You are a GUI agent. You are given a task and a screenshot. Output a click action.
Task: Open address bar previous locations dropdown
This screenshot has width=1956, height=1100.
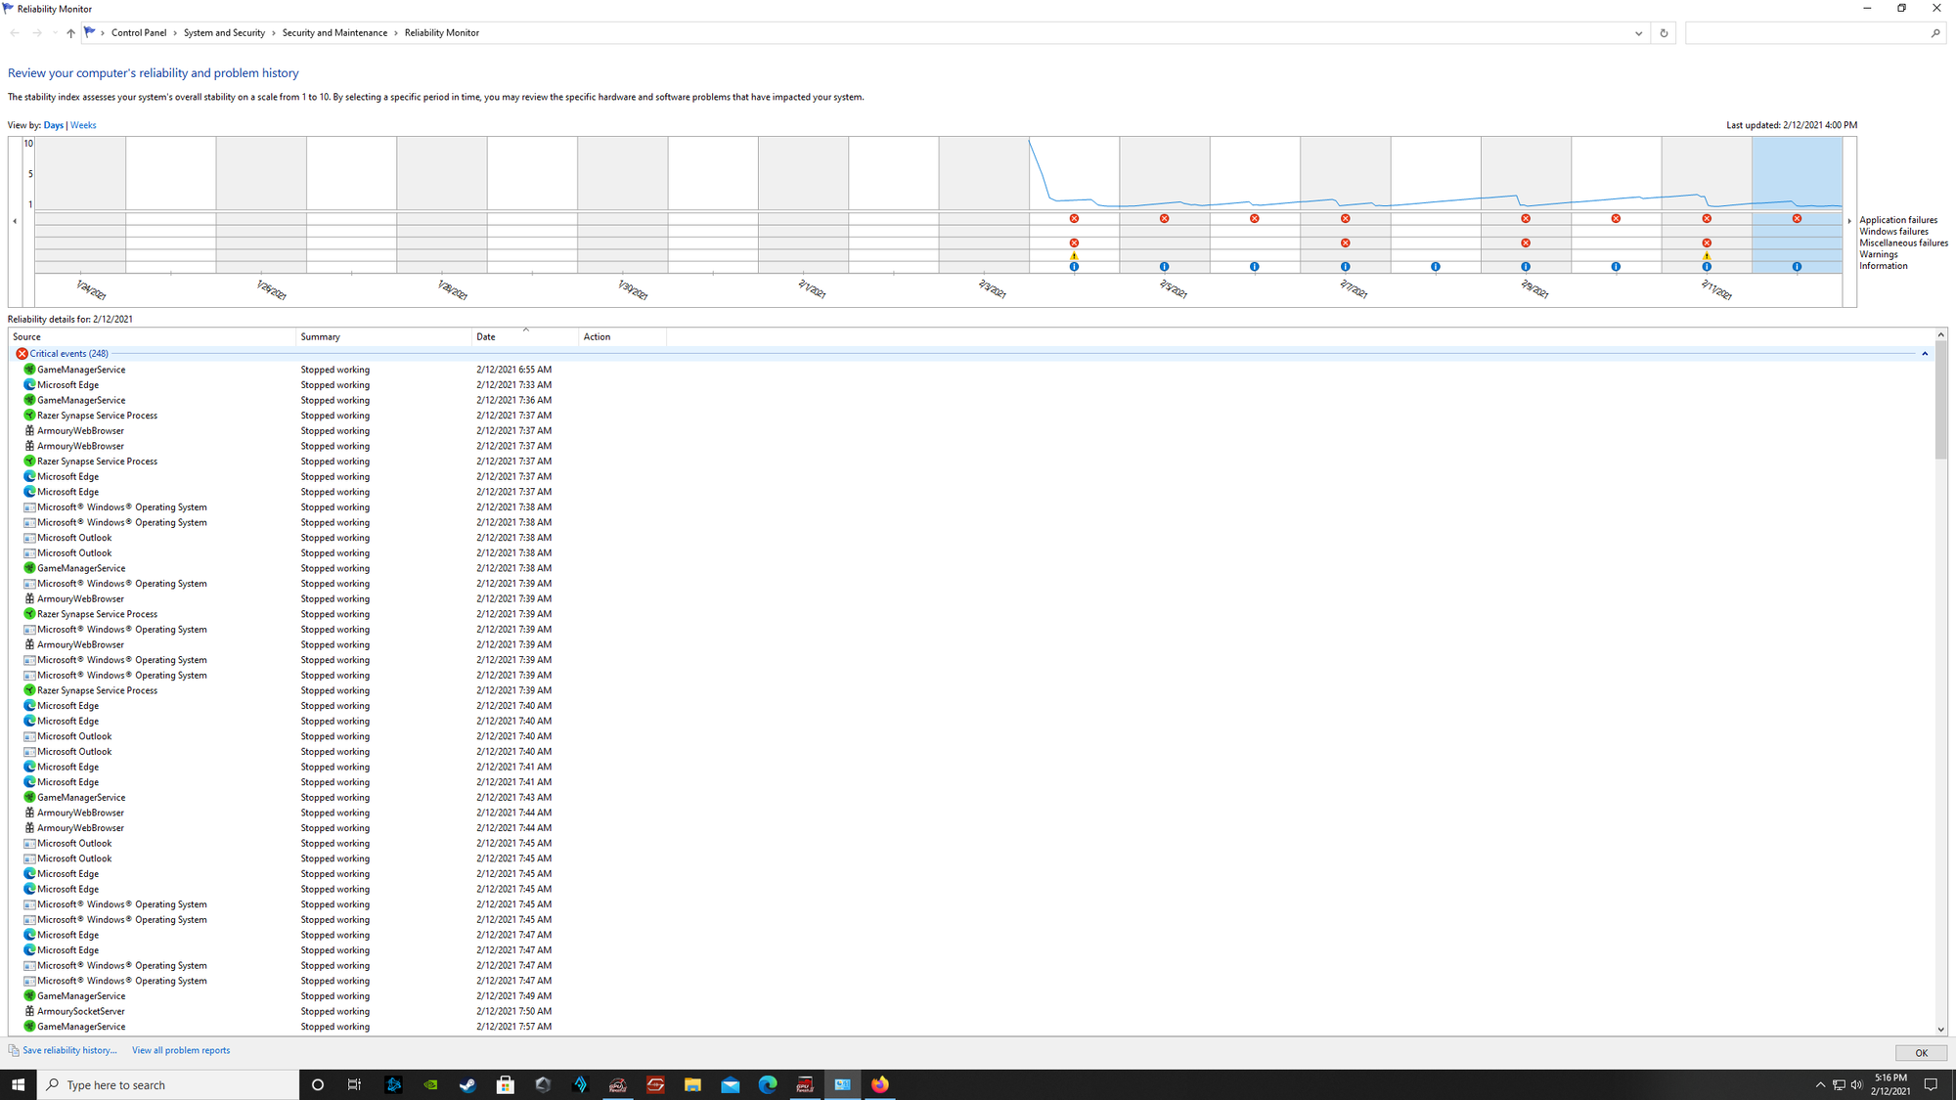(x=1639, y=33)
